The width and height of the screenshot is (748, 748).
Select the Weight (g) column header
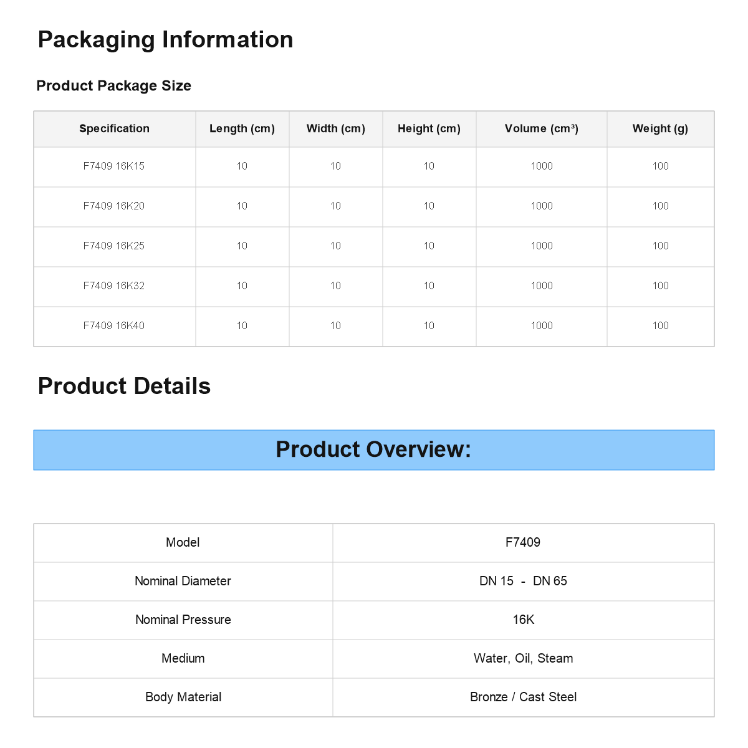(661, 129)
